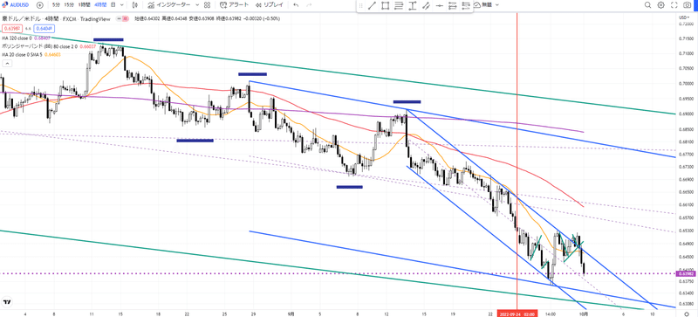Click the TradingView logo at bottom left
Image resolution: width=698 pixels, height=317 pixels.
tap(7, 302)
